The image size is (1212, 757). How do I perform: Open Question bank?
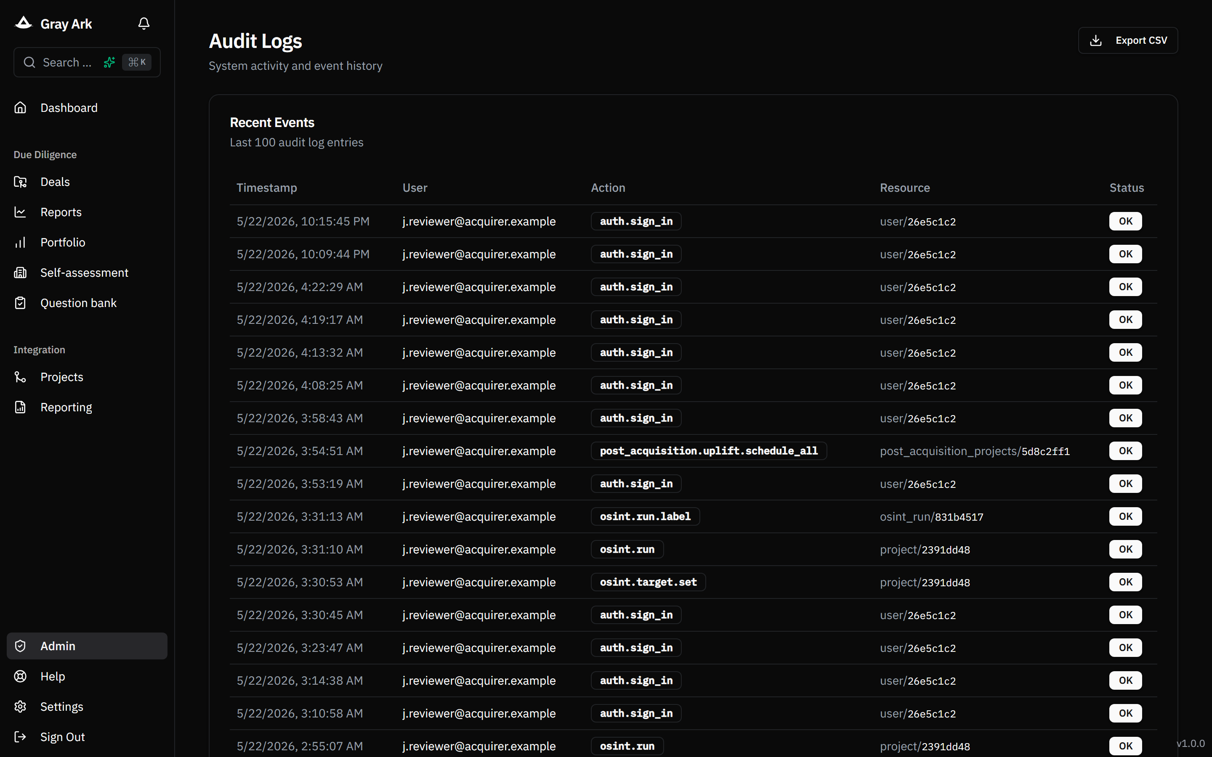point(87,303)
